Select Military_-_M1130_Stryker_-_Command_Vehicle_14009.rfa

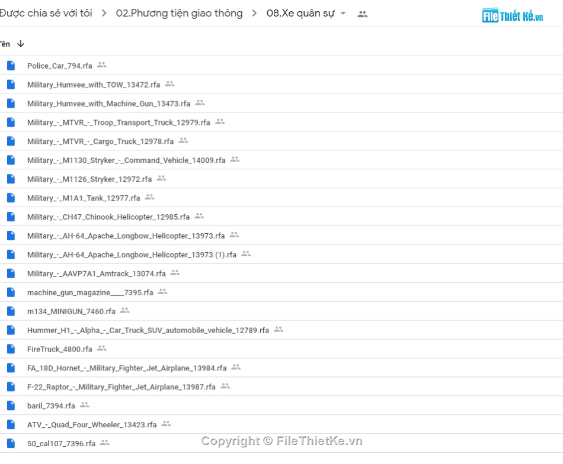[126, 160]
